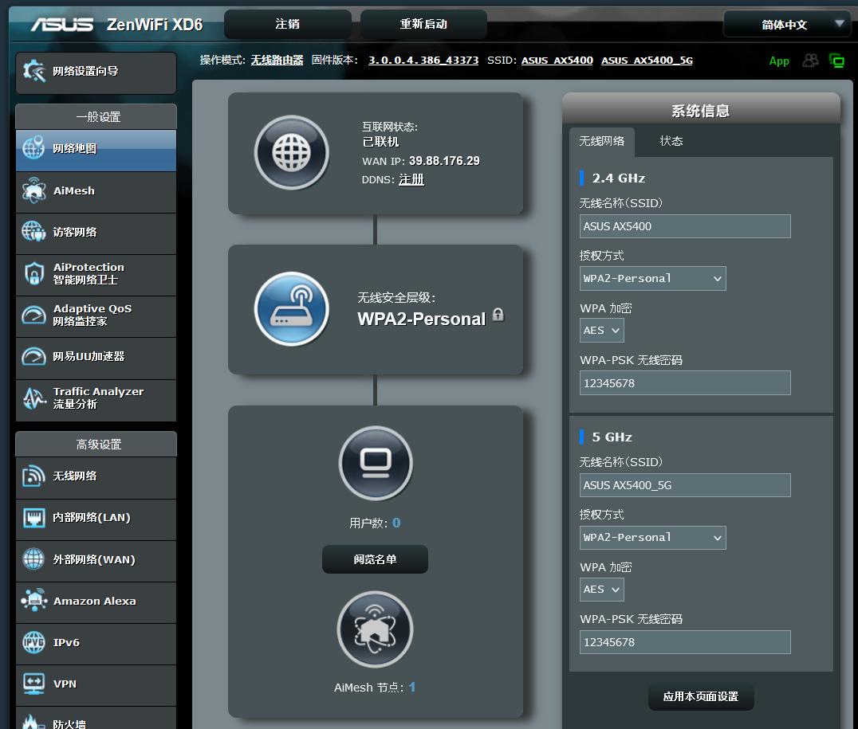Open the AiMesh node house icon
The width and height of the screenshot is (858, 729).
pos(375,629)
